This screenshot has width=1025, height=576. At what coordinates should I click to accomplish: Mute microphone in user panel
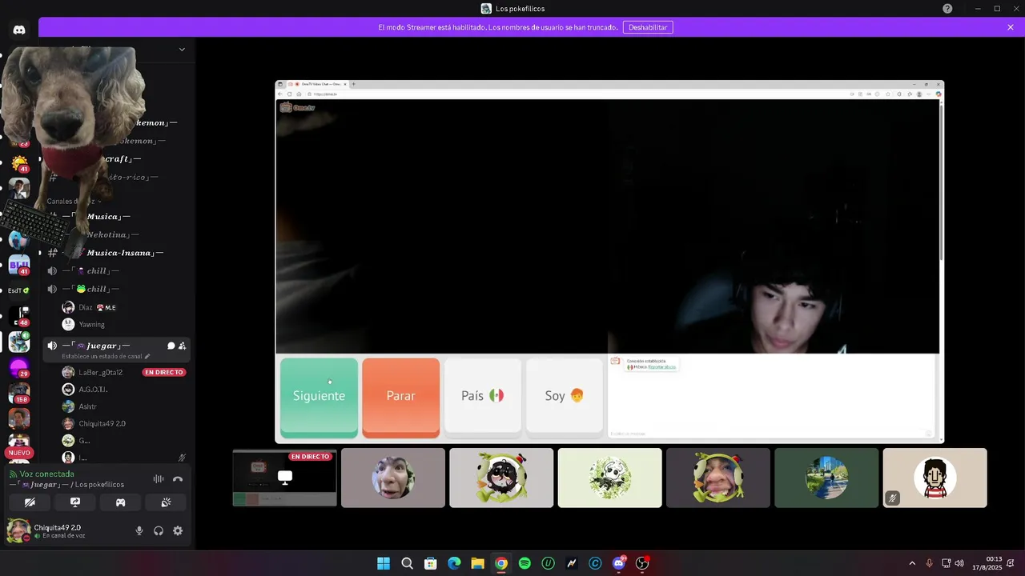[139, 530]
